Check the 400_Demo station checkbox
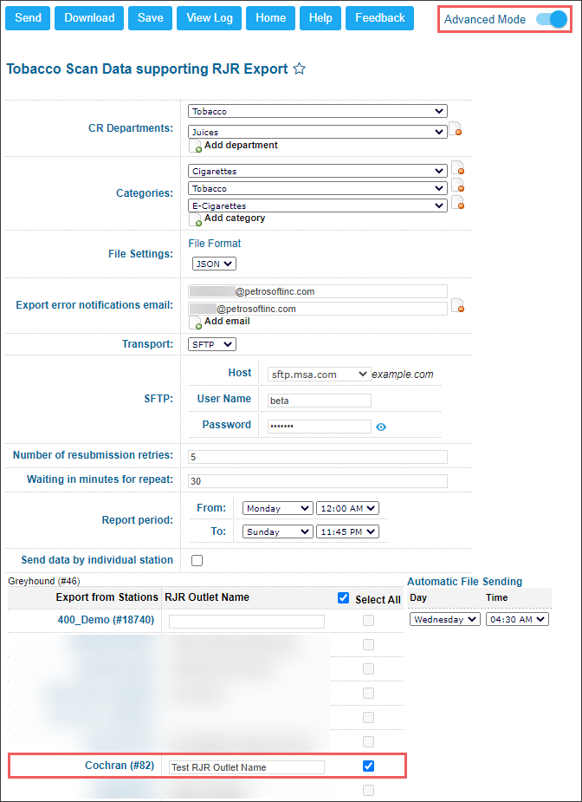 [368, 621]
